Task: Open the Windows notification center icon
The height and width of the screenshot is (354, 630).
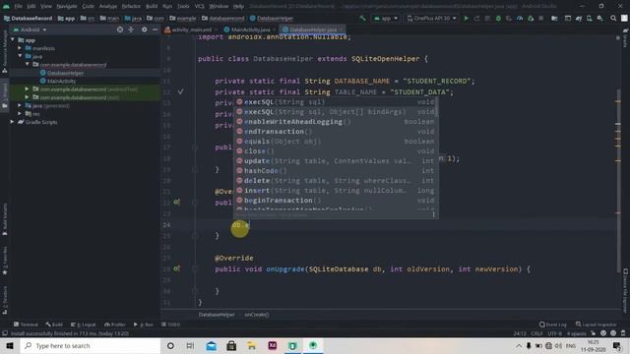Action: pyautogui.click(x=617, y=345)
